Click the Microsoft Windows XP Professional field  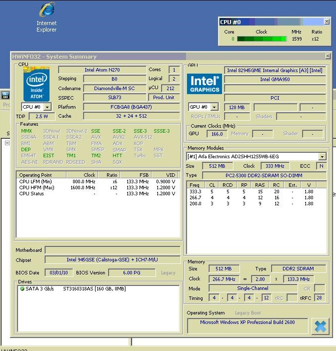[247, 325]
